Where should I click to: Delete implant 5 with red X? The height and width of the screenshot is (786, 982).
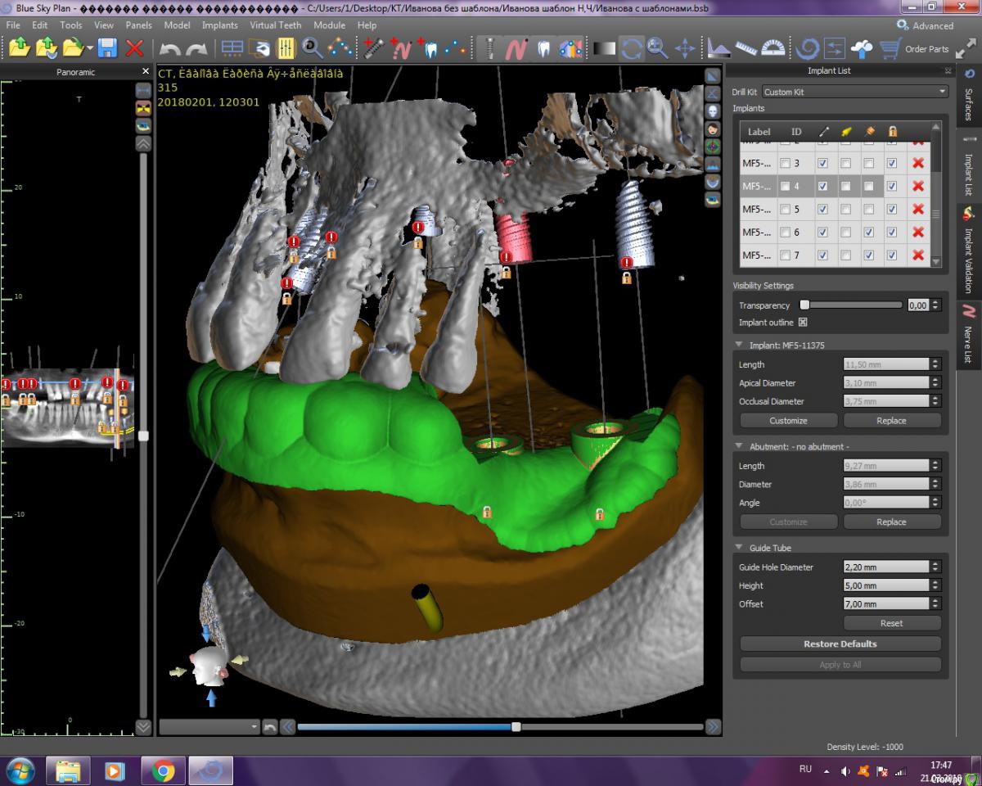pos(917,210)
